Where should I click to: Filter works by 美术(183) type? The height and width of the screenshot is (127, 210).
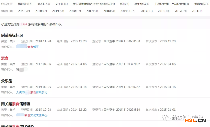[x=44, y=4]
